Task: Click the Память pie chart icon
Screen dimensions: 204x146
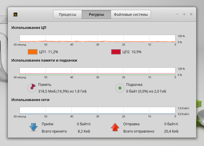Action: click(32, 88)
